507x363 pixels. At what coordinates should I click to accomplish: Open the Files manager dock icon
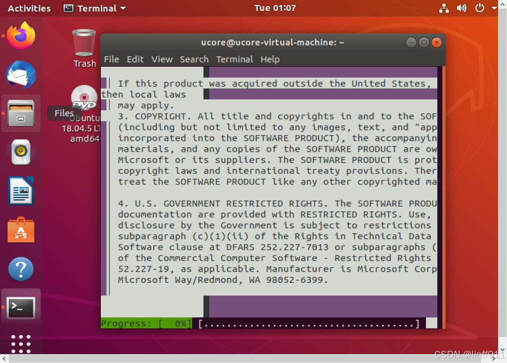[21, 114]
